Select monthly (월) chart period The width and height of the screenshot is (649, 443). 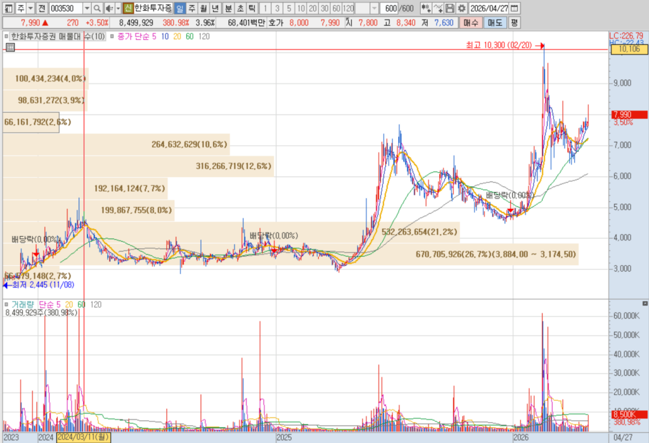coord(203,8)
